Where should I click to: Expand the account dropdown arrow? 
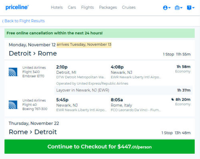point(170,8)
